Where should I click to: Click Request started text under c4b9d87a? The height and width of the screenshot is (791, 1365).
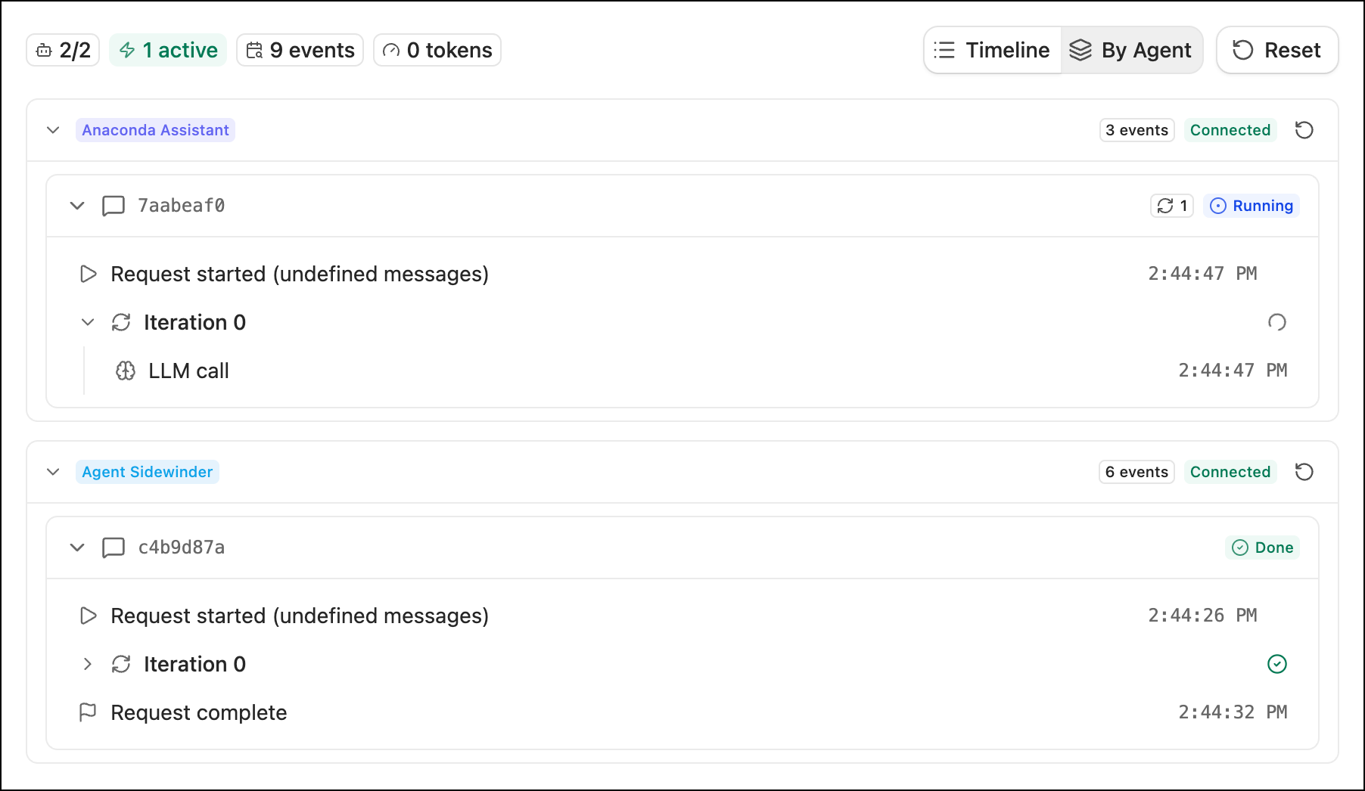pyautogui.click(x=300, y=616)
